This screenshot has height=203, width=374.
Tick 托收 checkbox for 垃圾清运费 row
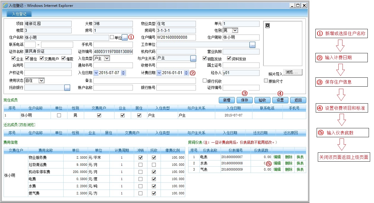tap(154, 165)
